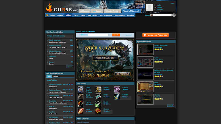221x124 pixels.
Task: Click the round GO search button
Action: coord(174,15)
